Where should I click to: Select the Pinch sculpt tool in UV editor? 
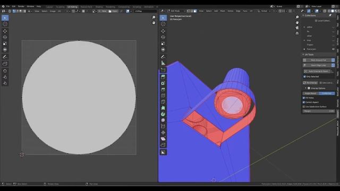pos(5,83)
